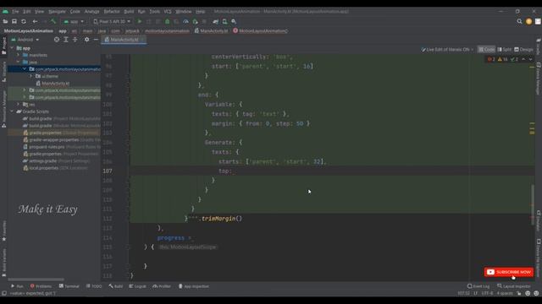This screenshot has height=304, width=542.
Task: Click the UTF-8 encoding in status bar
Action: 487,293
